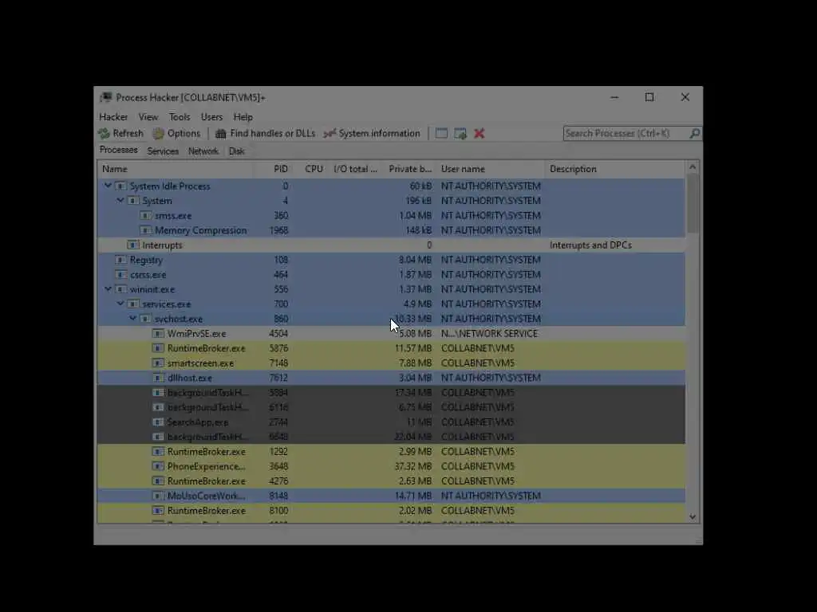Click the find window toolbar icon

pyautogui.click(x=441, y=134)
